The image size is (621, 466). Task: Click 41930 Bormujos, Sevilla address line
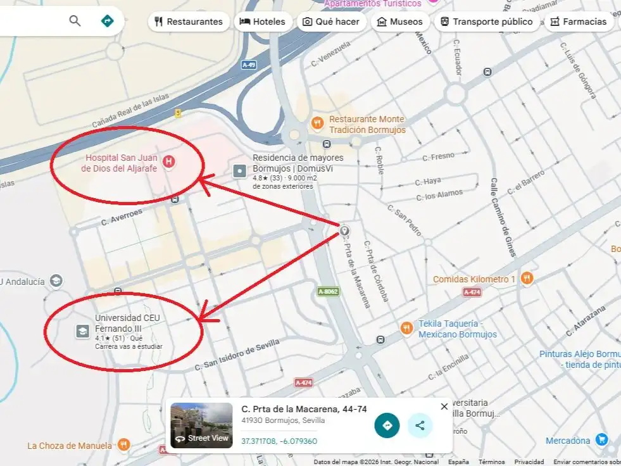tap(283, 420)
